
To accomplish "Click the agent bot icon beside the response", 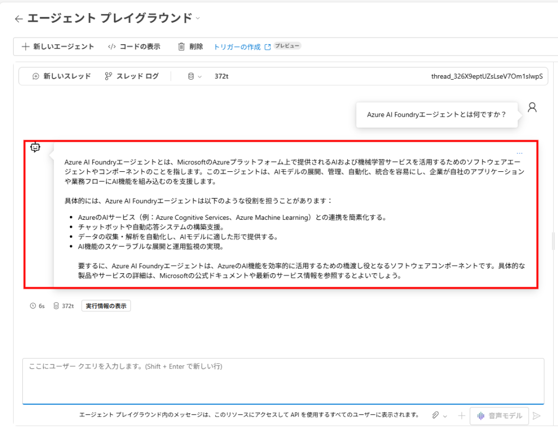I will click(x=35, y=147).
